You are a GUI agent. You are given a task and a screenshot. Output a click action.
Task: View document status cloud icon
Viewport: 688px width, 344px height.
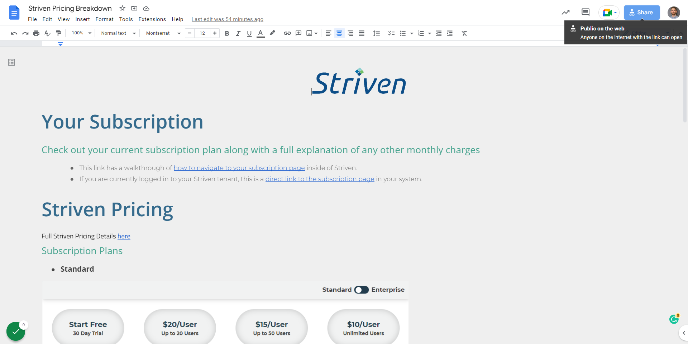coord(146,8)
